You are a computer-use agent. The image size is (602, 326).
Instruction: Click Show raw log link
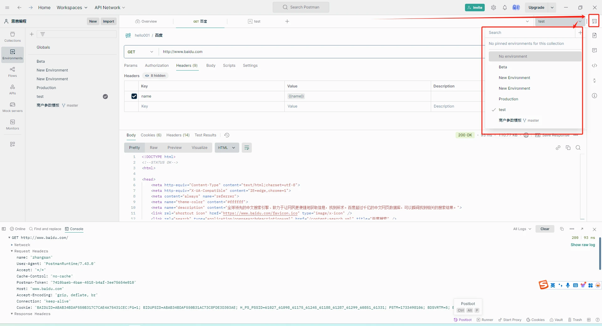point(583,245)
